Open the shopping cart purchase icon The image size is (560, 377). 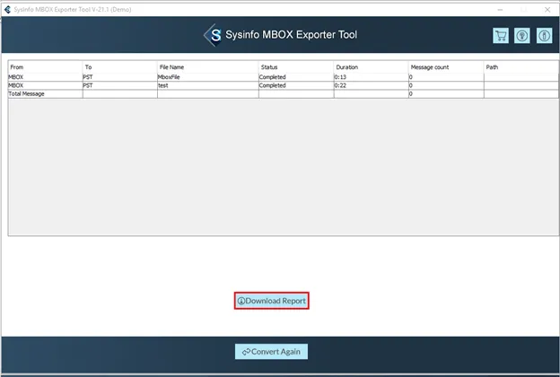501,36
